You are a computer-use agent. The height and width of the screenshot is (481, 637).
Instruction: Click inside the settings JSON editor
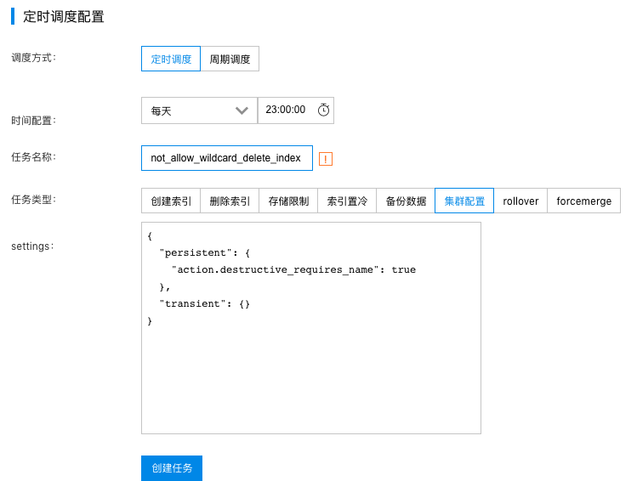311,328
